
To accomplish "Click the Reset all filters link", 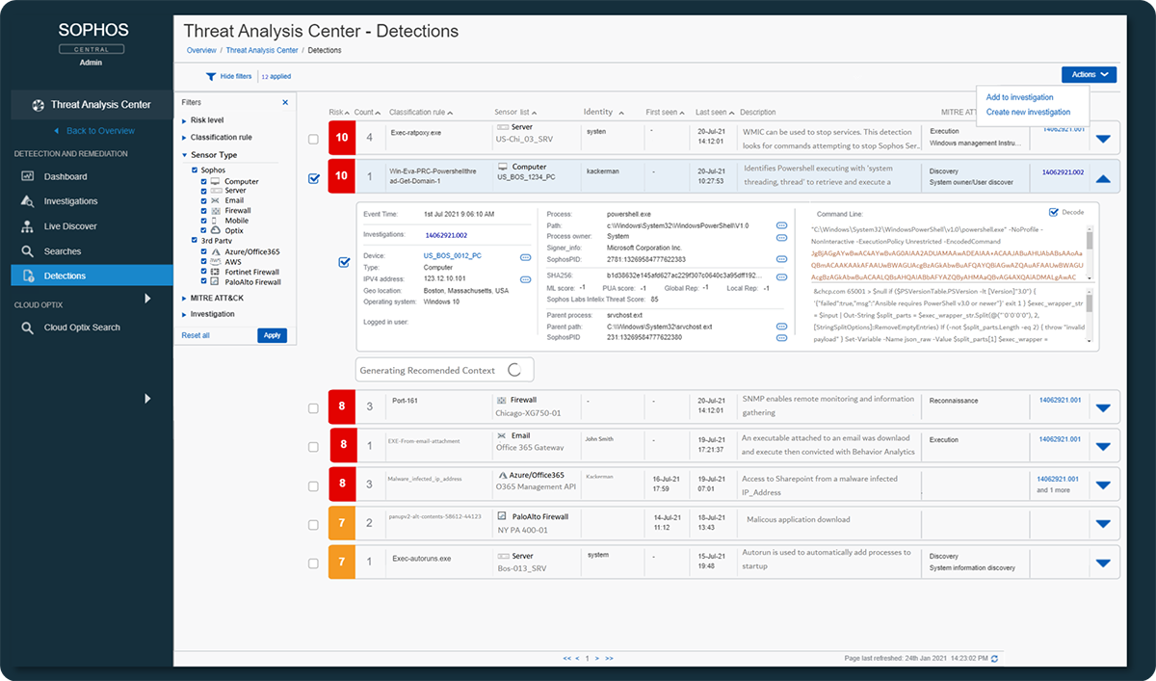I will point(196,335).
